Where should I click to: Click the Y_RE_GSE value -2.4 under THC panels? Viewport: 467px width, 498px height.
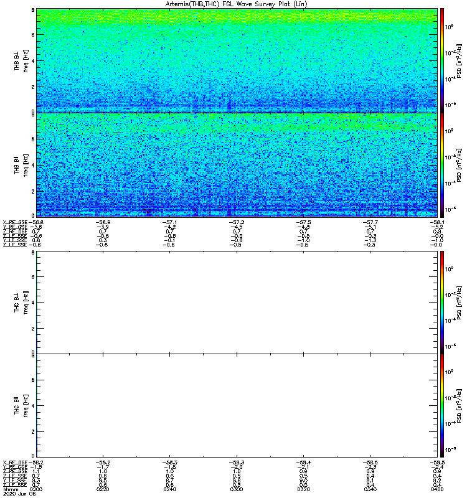(437, 467)
